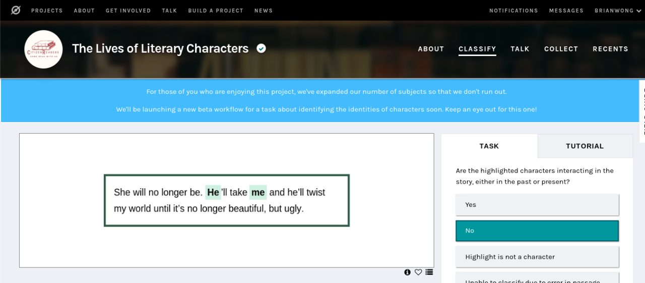The image size is (645, 283).
Task: Click the Citizen Readers project avatar
Action: click(43, 49)
